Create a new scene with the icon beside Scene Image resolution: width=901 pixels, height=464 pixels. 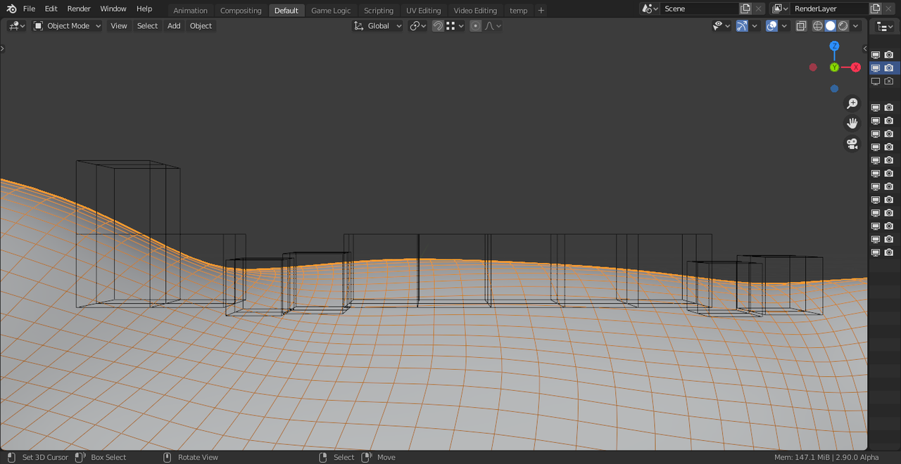tap(745, 8)
